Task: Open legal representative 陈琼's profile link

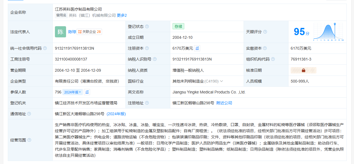Action: tap(72, 32)
